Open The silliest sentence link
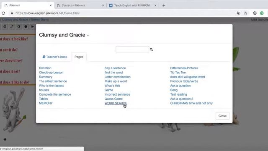The image size is (268, 151). tap(53, 81)
